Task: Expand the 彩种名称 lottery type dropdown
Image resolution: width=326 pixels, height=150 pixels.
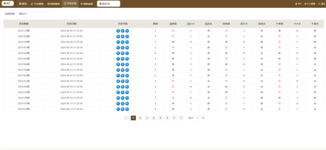Action: click(35, 14)
